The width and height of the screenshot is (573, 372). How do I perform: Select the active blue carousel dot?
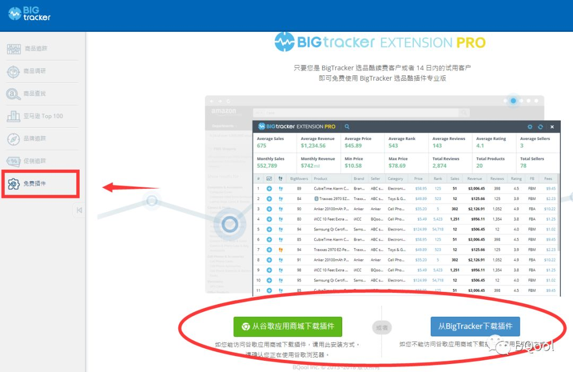pyautogui.click(x=513, y=100)
